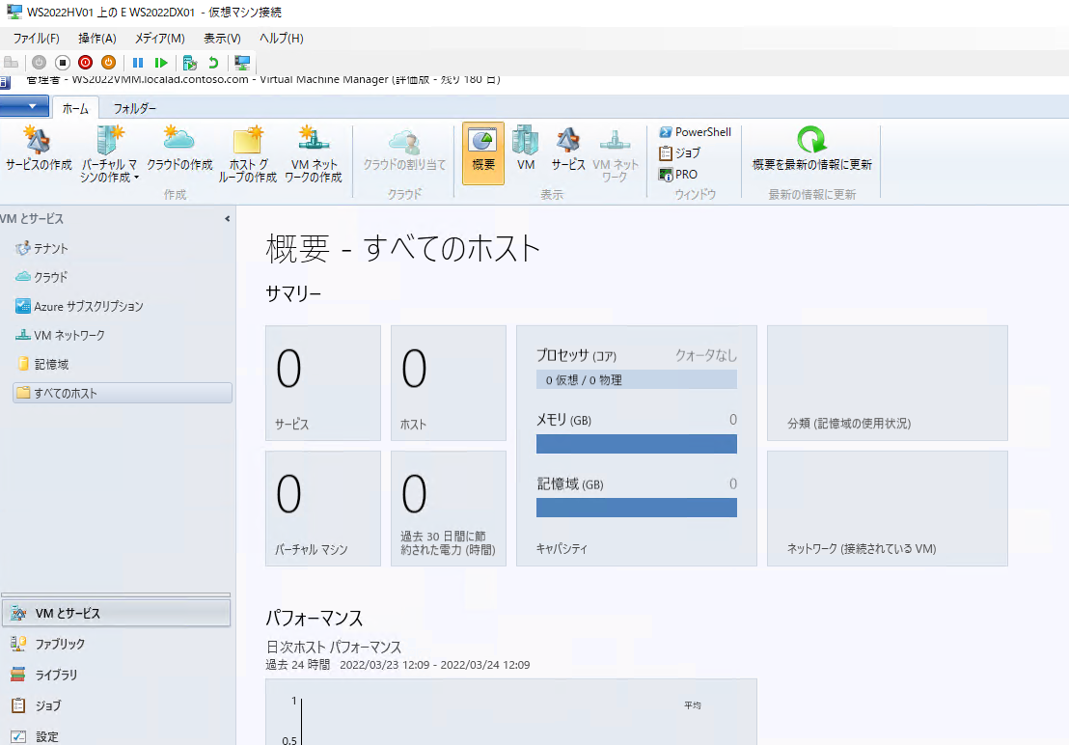The width and height of the screenshot is (1069, 745).
Task: Click the Services (サービス) count tile
Action: click(x=323, y=382)
